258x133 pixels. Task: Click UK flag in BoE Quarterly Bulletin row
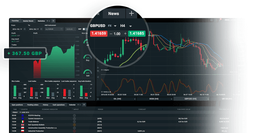coord(23,125)
